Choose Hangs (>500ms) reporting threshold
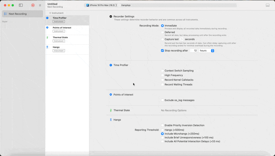 (x=163, y=130)
